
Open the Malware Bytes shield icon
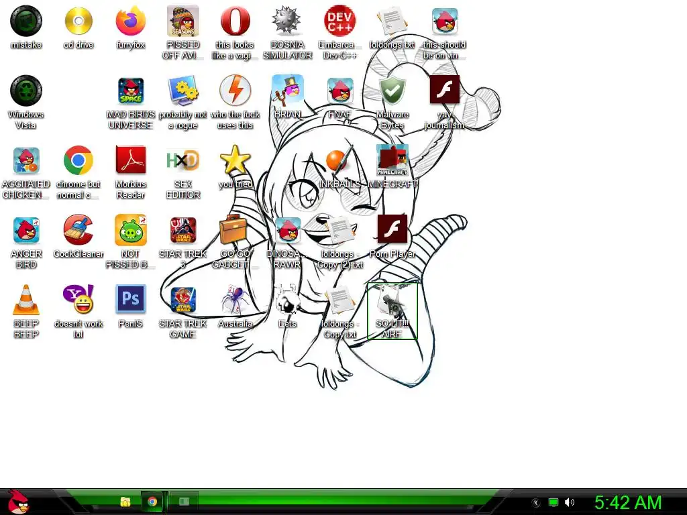pyautogui.click(x=392, y=91)
